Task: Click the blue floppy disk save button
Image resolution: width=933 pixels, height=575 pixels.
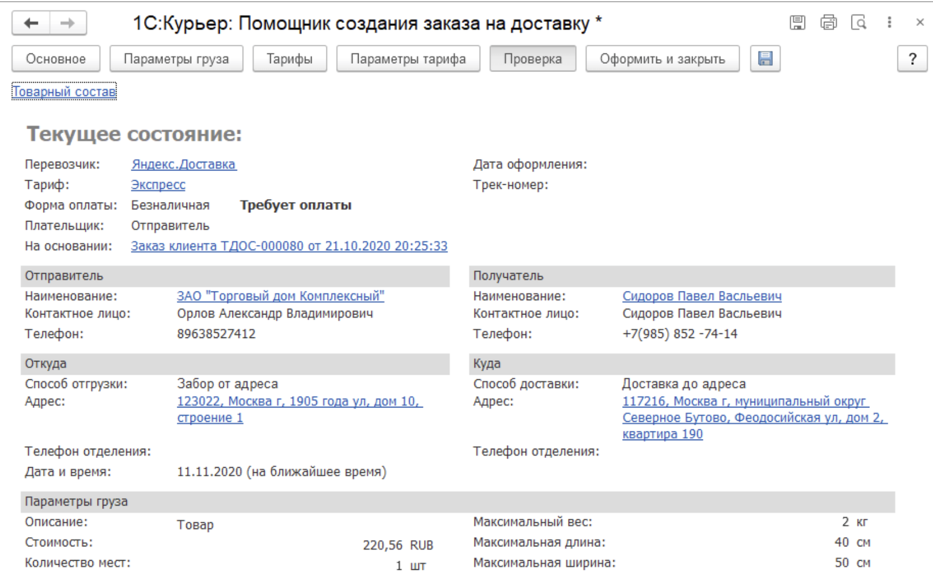Action: coord(765,59)
